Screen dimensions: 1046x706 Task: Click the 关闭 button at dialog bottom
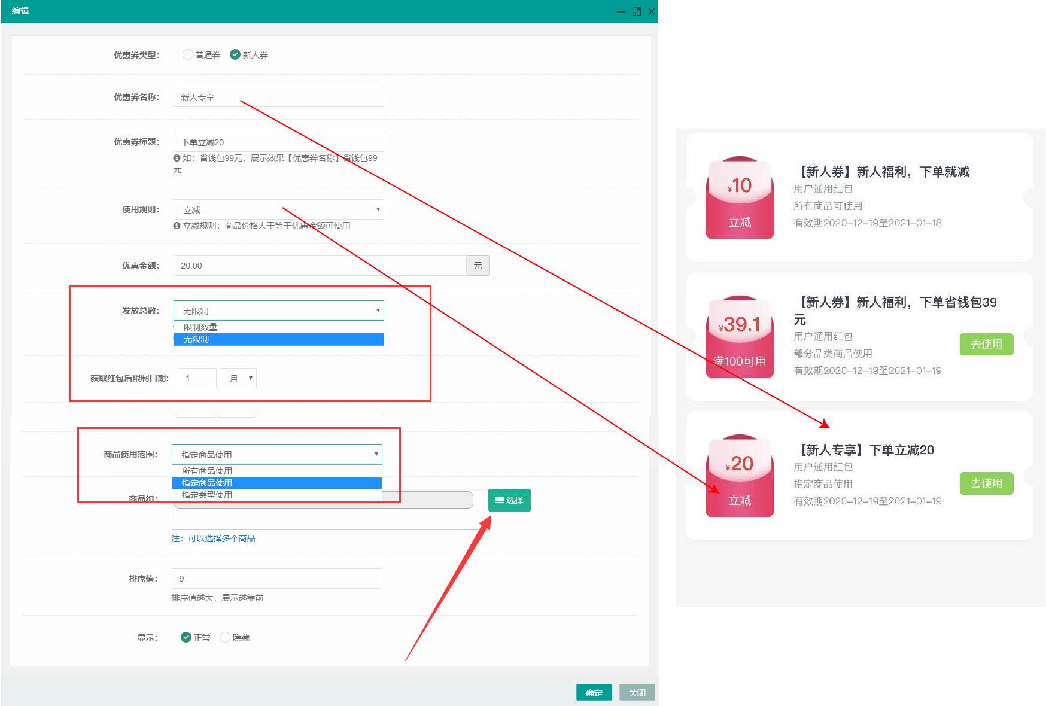tap(637, 692)
